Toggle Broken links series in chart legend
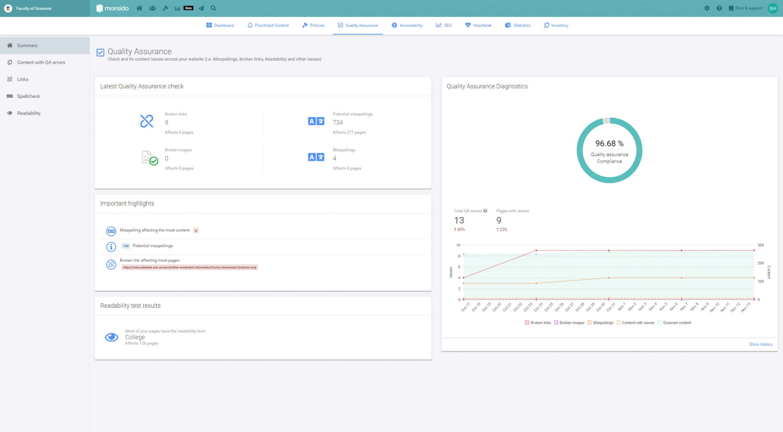This screenshot has width=783, height=432. pos(538,323)
